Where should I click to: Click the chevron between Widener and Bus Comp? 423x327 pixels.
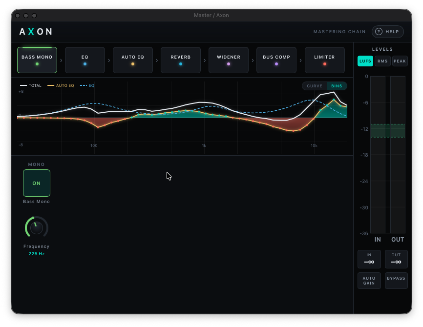[x=253, y=61]
